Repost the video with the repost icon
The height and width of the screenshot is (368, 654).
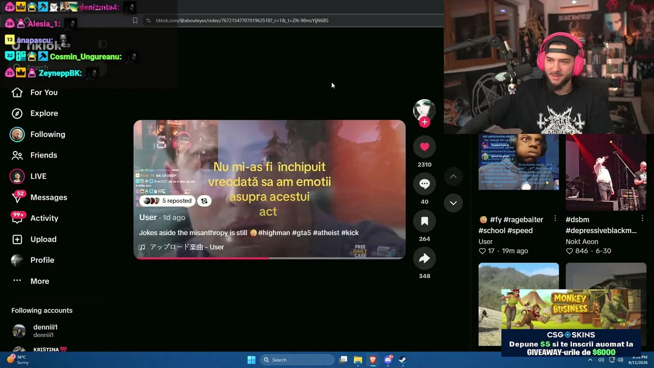pyautogui.click(x=204, y=201)
